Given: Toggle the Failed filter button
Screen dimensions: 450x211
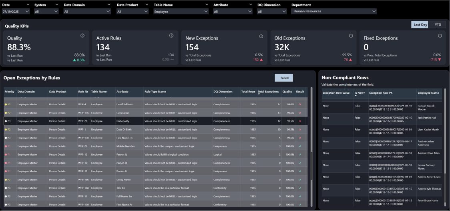Looking at the screenshot, I should (x=284, y=78).
